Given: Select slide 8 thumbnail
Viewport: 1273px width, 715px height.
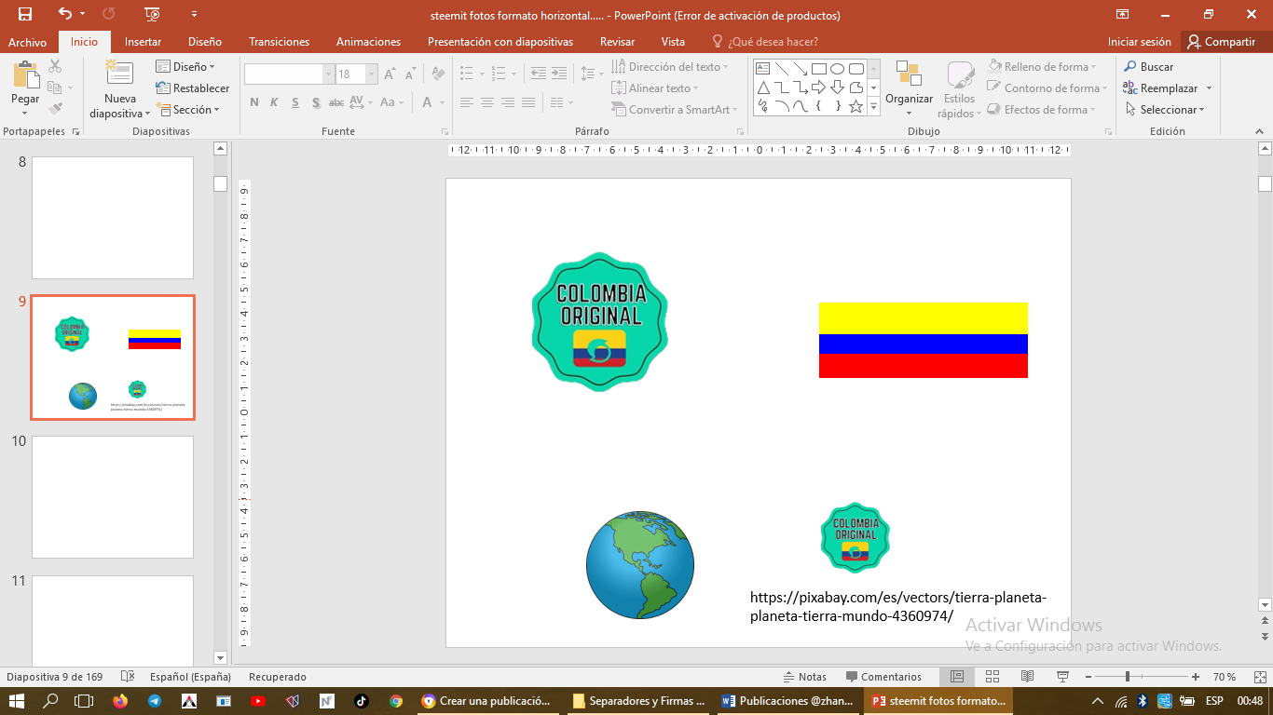Looking at the screenshot, I should [x=113, y=218].
